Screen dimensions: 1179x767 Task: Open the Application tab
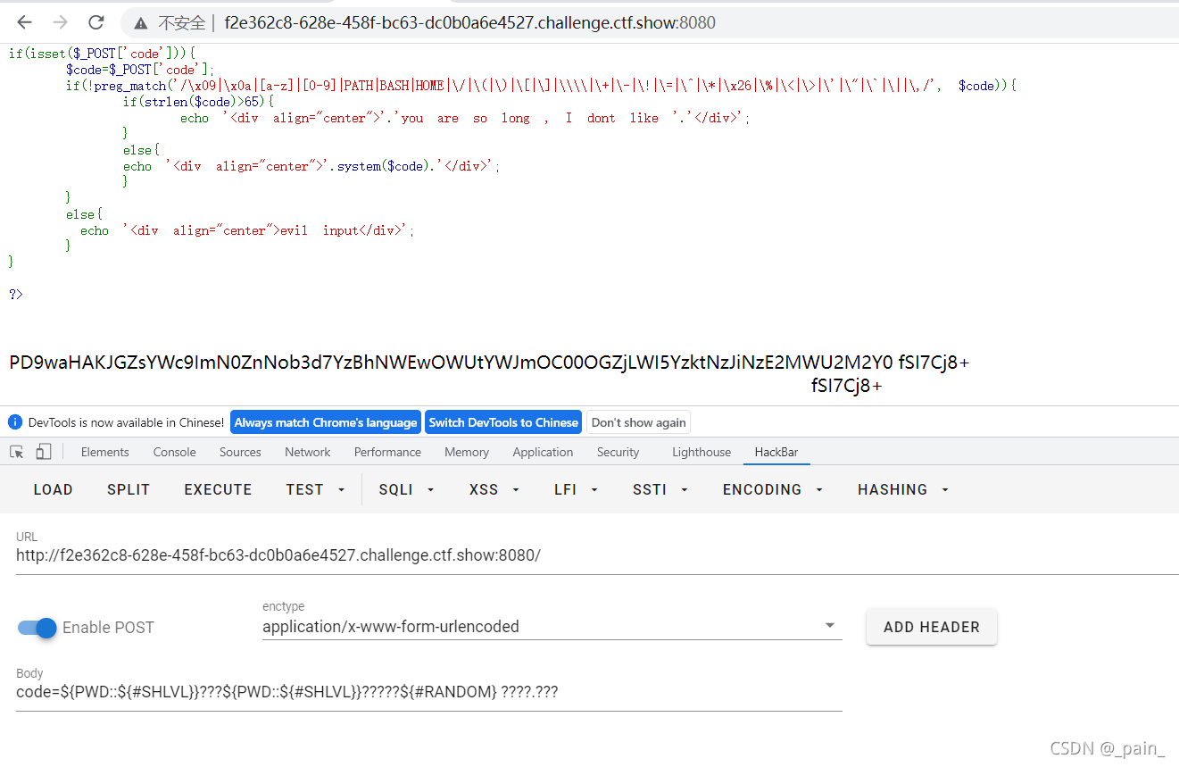[543, 452]
